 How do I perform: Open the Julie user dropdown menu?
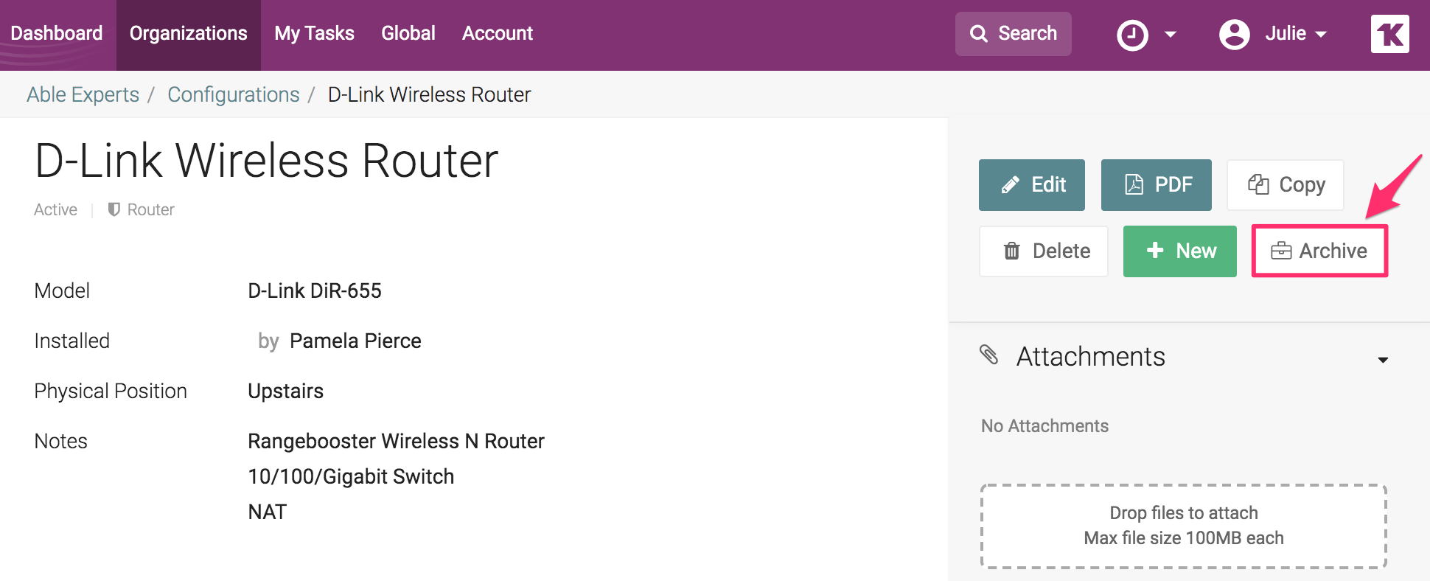(1296, 34)
